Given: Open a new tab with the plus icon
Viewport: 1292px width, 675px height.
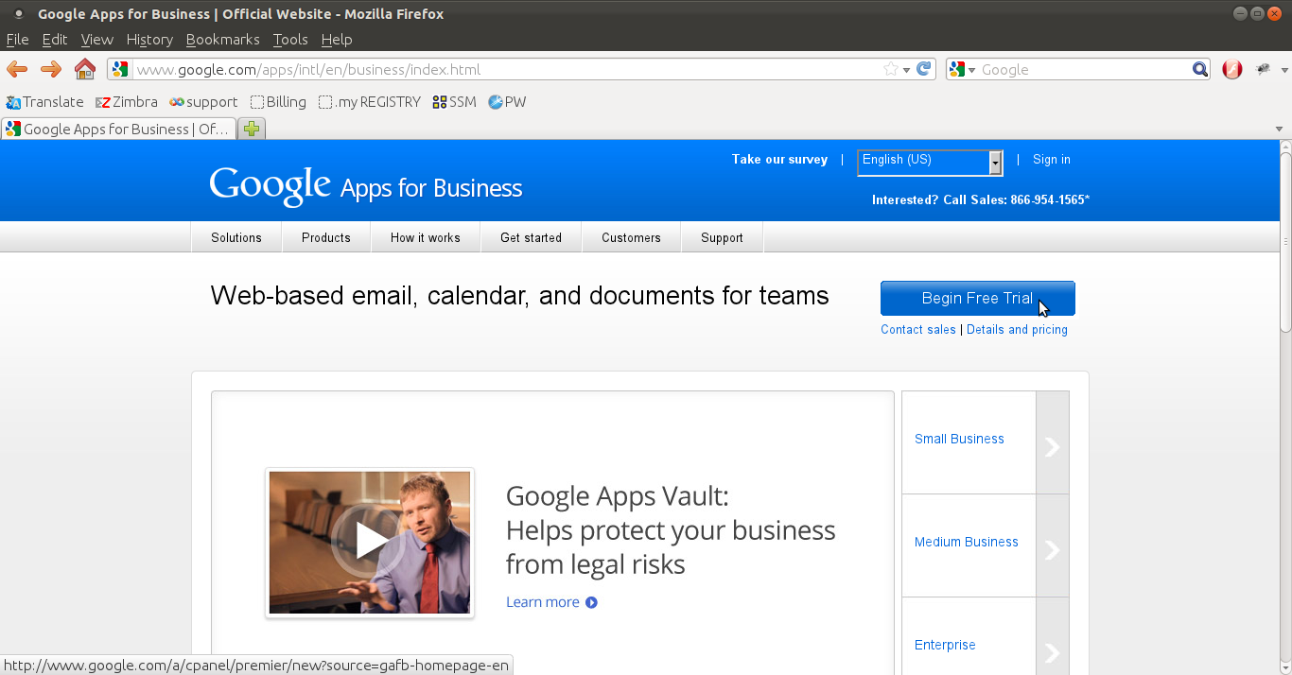Looking at the screenshot, I should tap(252, 129).
